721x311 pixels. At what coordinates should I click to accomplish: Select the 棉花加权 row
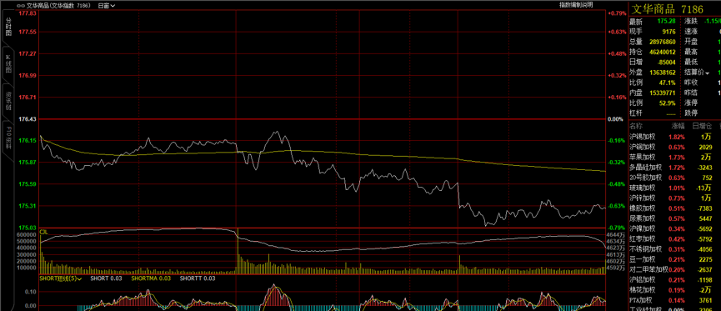click(x=674, y=290)
